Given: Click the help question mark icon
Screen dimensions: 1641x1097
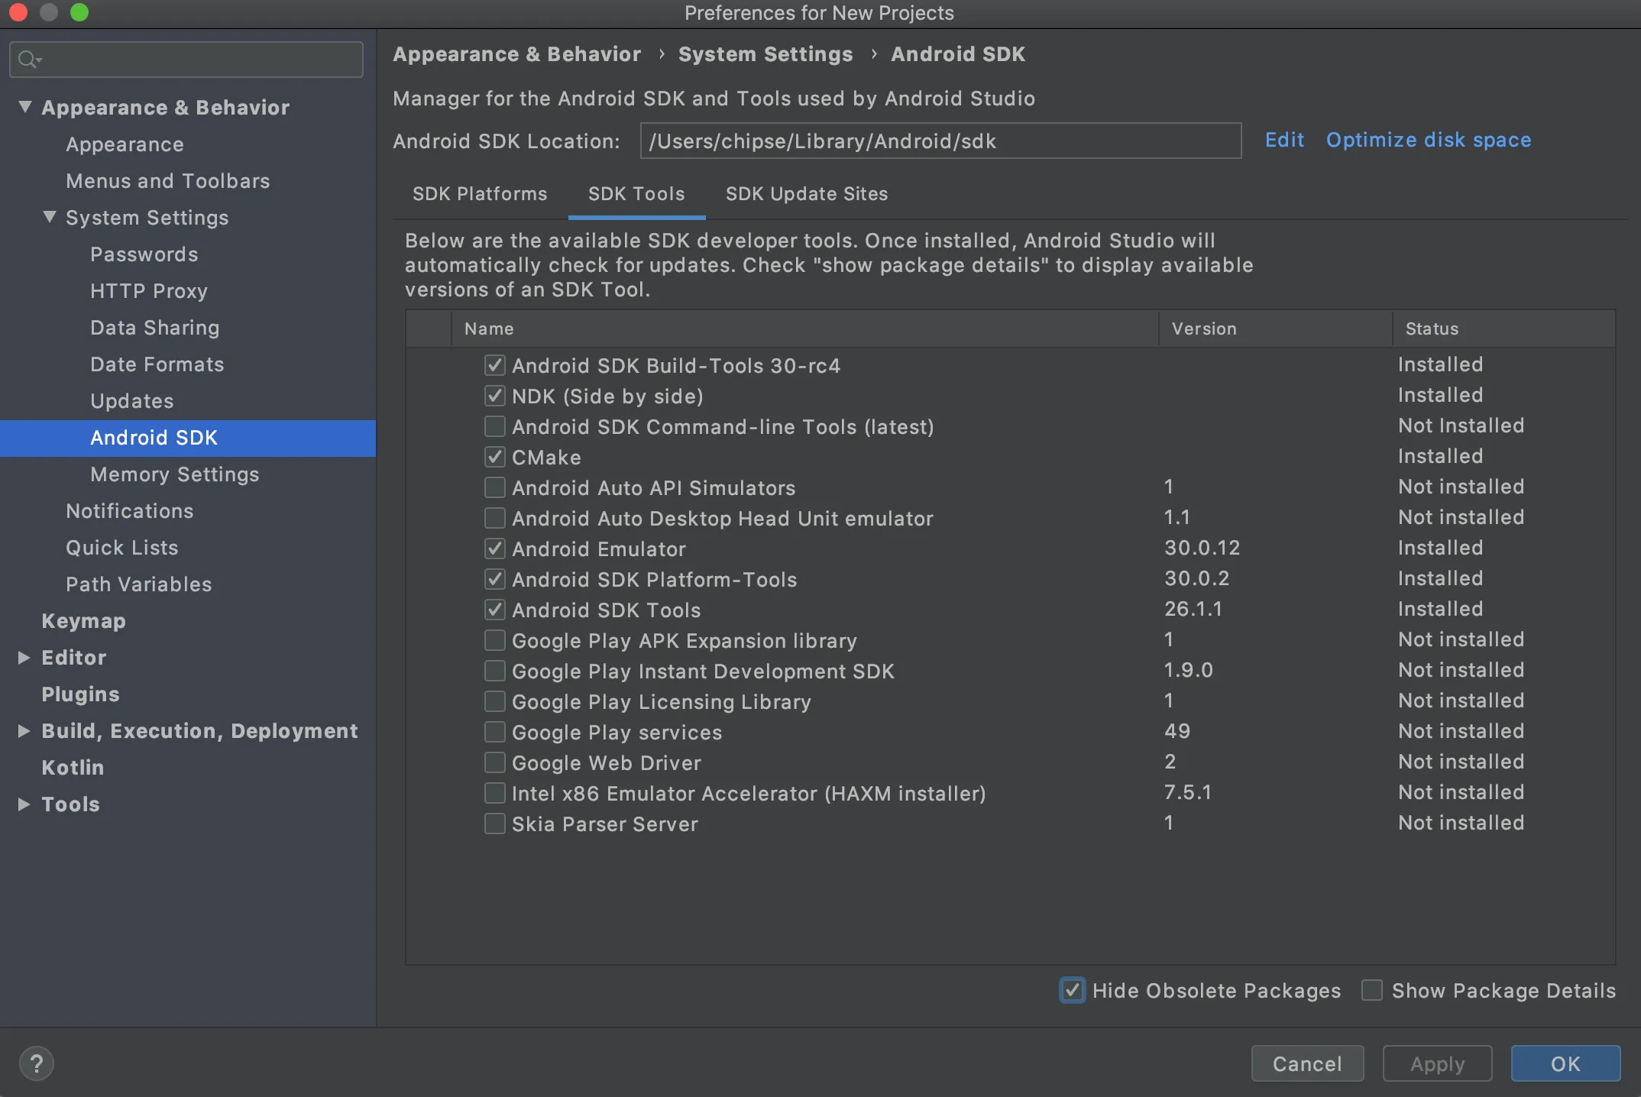Looking at the screenshot, I should [36, 1063].
